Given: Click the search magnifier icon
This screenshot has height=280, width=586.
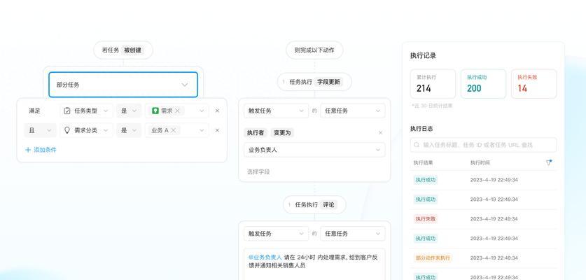Looking at the screenshot, I should point(417,145).
